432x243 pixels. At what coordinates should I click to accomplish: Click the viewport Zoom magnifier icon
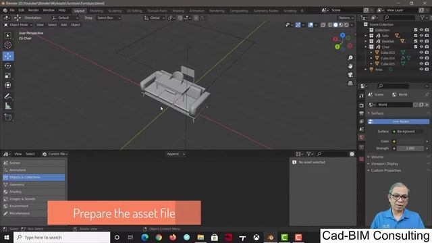(x=350, y=58)
